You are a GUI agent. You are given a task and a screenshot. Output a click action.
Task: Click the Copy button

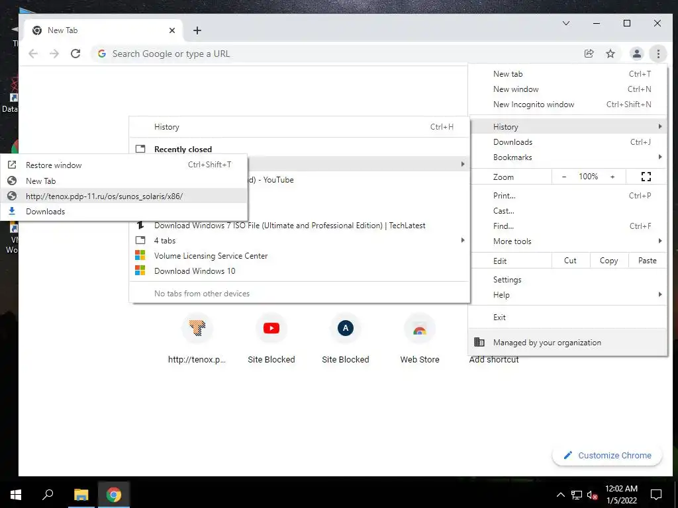tap(608, 261)
